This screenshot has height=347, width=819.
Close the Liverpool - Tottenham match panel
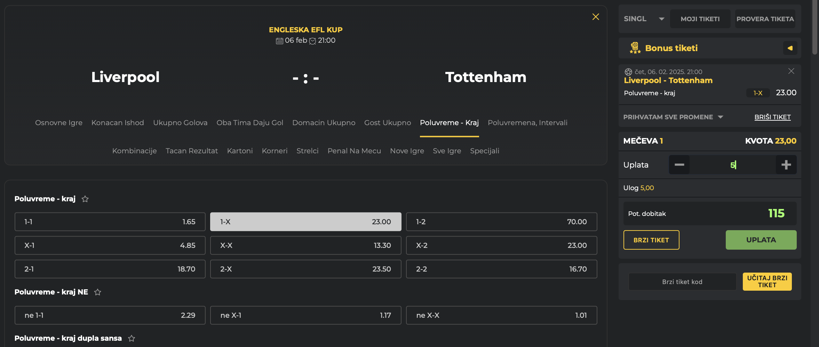tap(596, 17)
